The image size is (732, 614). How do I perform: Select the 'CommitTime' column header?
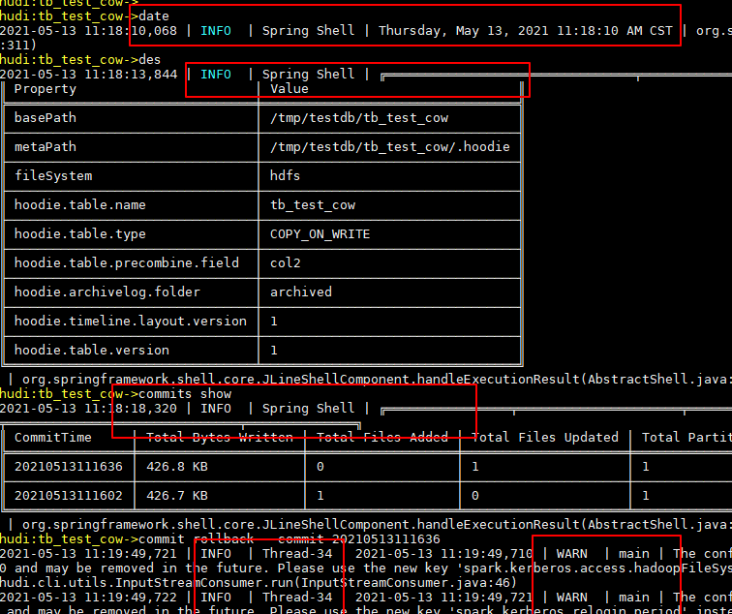coord(52,437)
